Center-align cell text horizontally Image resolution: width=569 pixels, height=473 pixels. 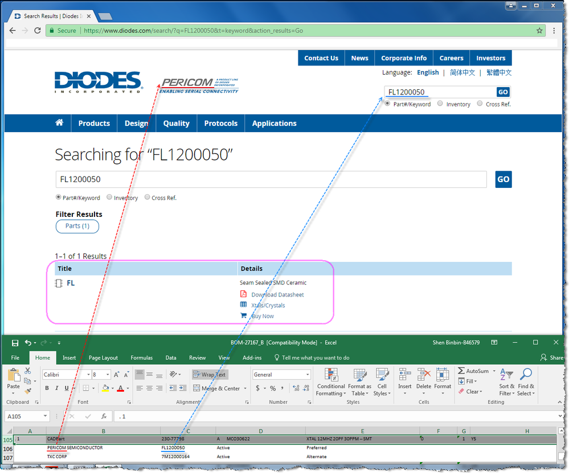point(149,388)
